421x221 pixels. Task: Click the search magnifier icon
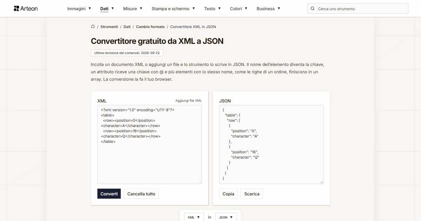[x=313, y=8]
